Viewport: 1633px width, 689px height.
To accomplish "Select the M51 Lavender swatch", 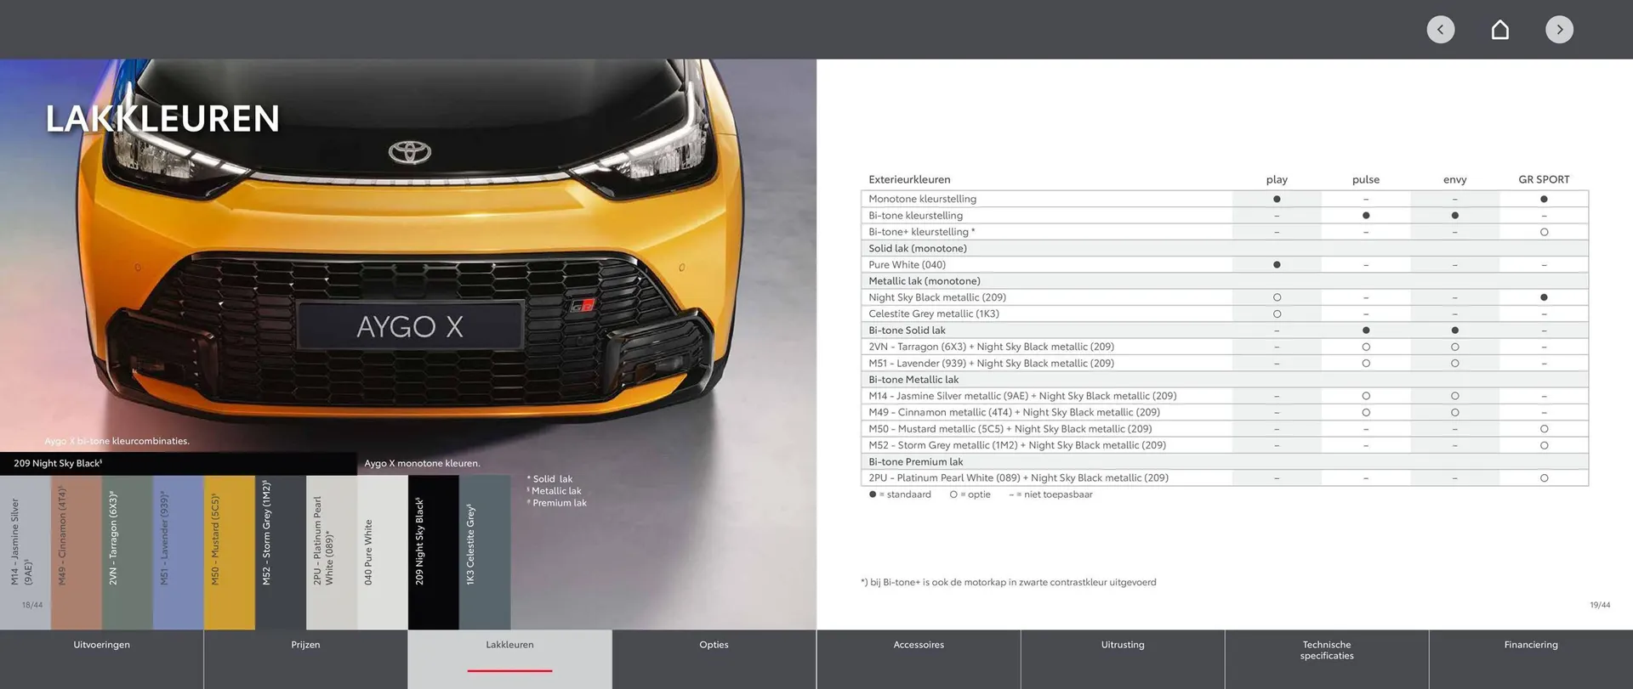I will [x=179, y=552].
